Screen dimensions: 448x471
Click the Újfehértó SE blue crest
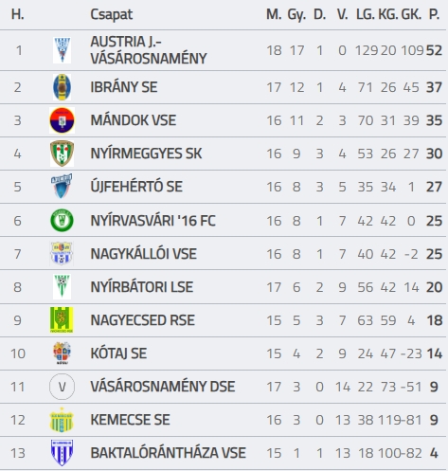[x=62, y=187]
